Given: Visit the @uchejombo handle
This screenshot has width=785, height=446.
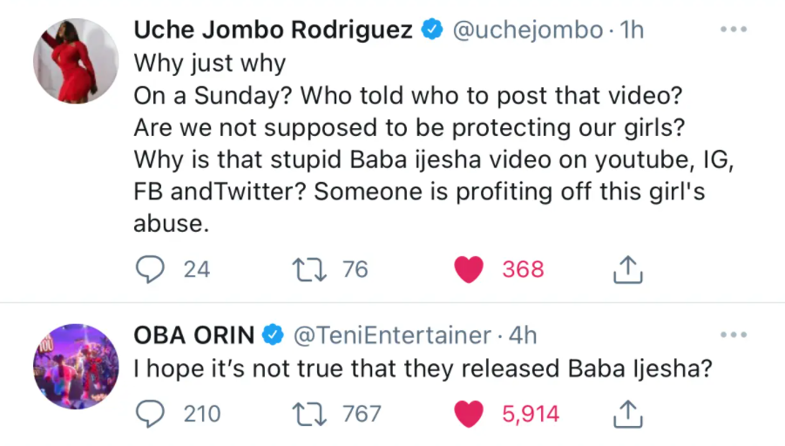Looking at the screenshot, I should pyautogui.click(x=526, y=30).
